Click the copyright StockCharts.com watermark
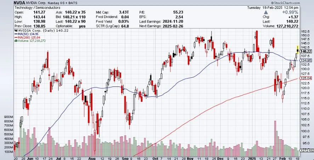This screenshot has height=160, width=314. coord(286,3)
